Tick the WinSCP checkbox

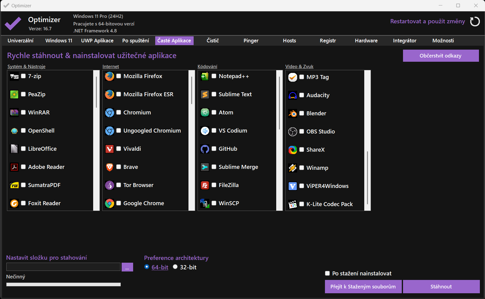click(214, 203)
